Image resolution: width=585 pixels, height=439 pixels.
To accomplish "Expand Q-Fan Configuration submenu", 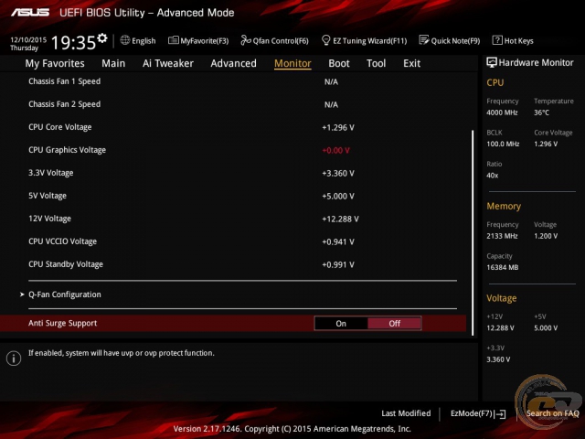I will pyautogui.click(x=64, y=294).
